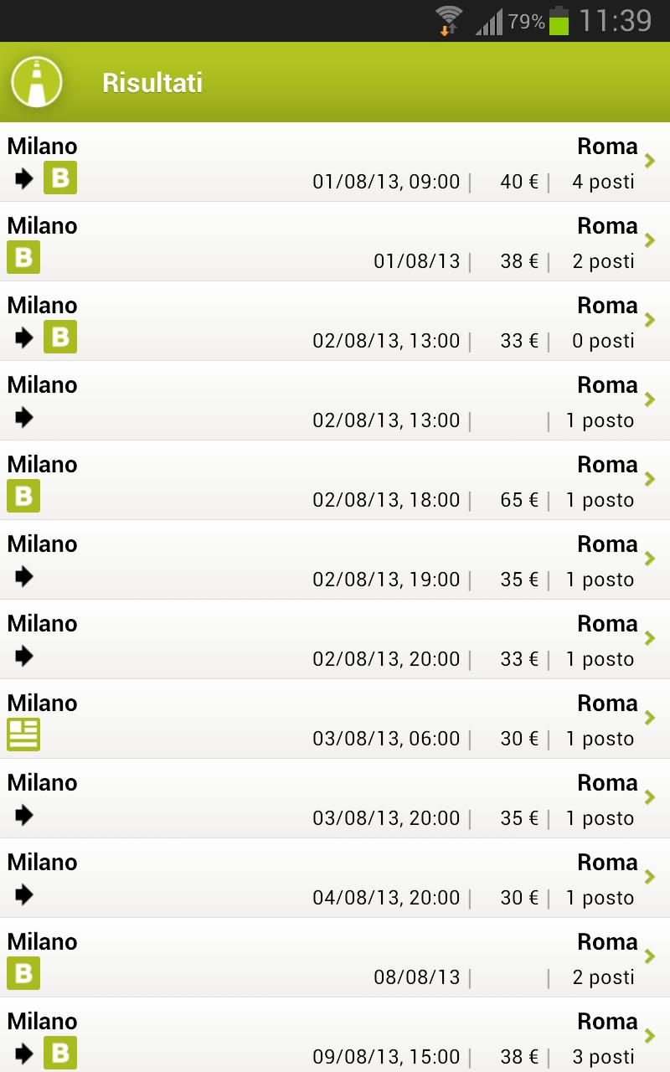670x1072 pixels.
Task: Open chevron for 02/08/13 20:00 ride
Action: pyautogui.click(x=650, y=638)
